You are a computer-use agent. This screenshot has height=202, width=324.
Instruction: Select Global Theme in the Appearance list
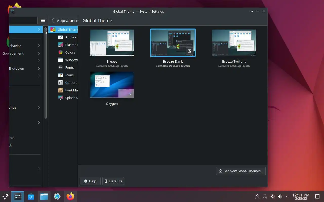click(63, 30)
